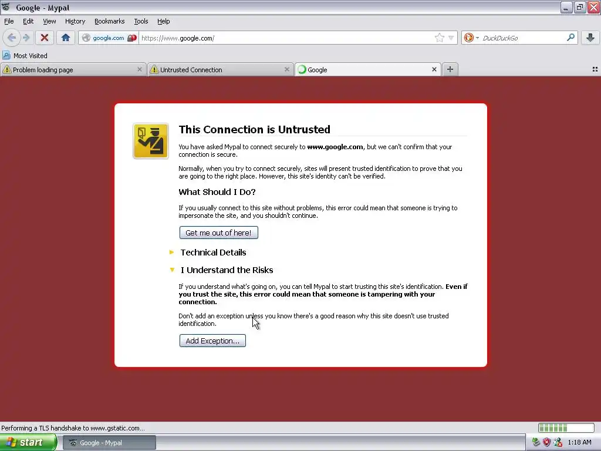Go to the Home page icon

pyautogui.click(x=66, y=38)
